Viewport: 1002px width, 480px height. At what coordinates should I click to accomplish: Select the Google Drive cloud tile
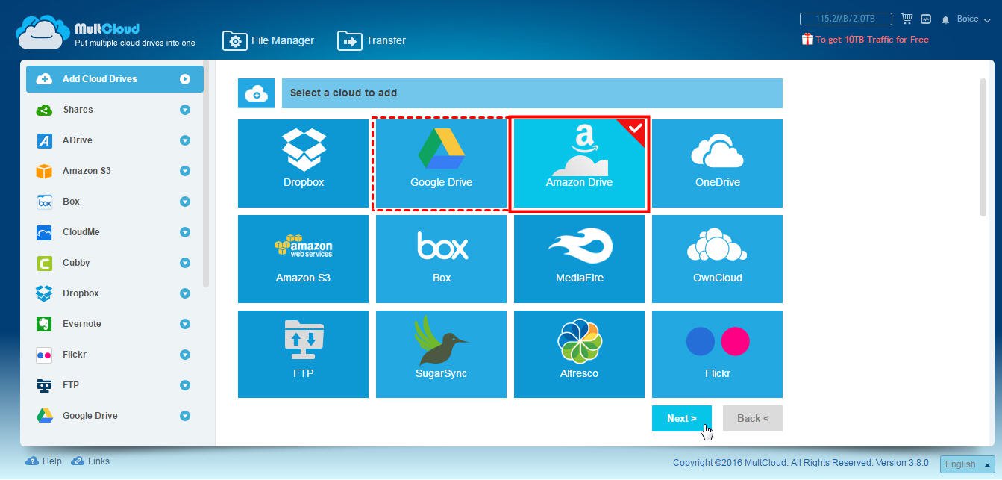click(441, 163)
